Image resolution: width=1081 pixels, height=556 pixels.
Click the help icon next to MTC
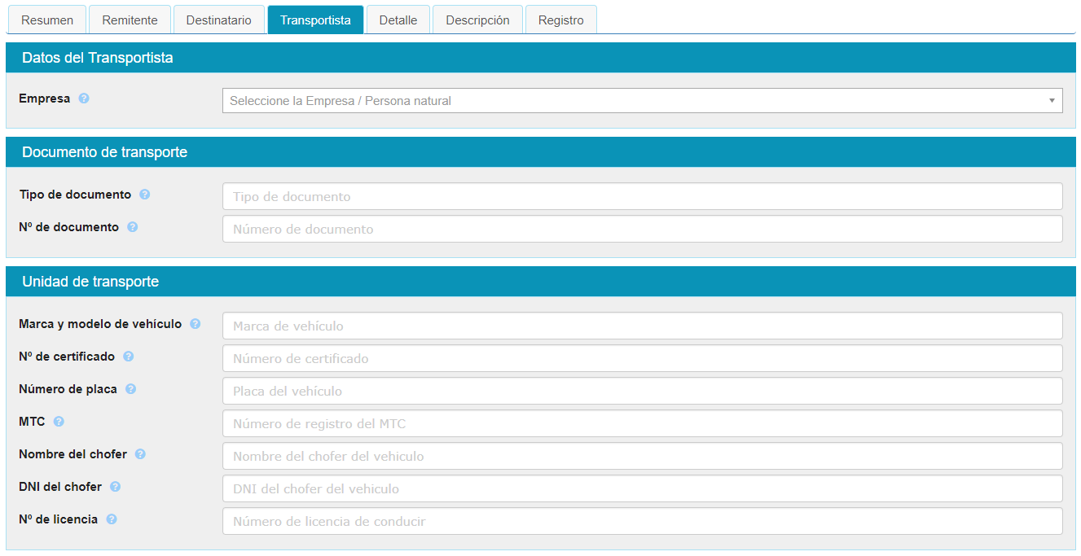click(59, 422)
